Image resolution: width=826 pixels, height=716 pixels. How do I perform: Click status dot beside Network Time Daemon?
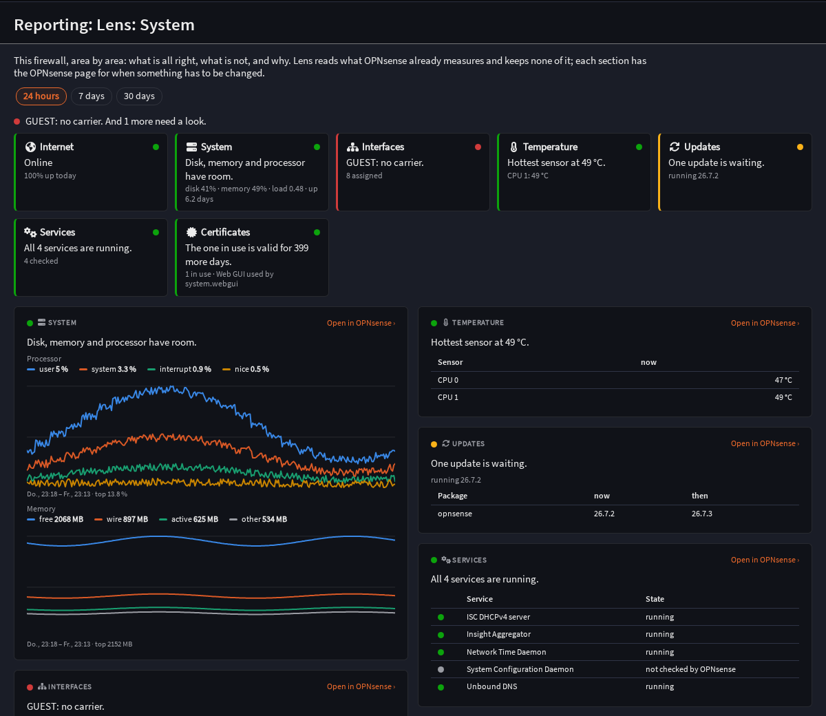point(441,652)
